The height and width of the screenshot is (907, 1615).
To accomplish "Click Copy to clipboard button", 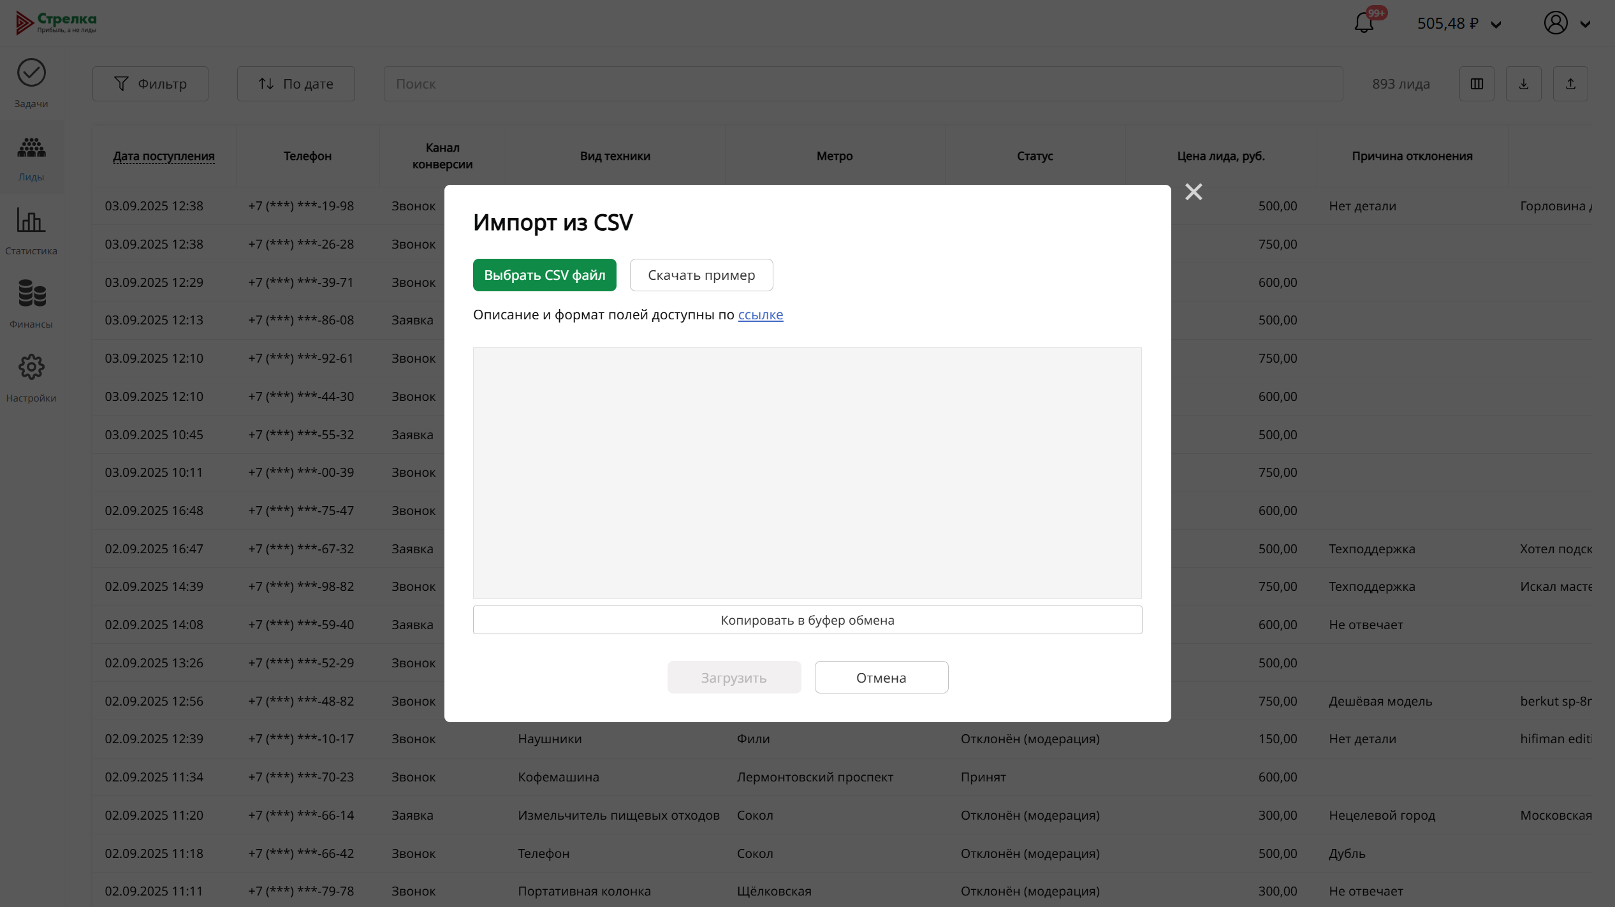I will pyautogui.click(x=807, y=620).
